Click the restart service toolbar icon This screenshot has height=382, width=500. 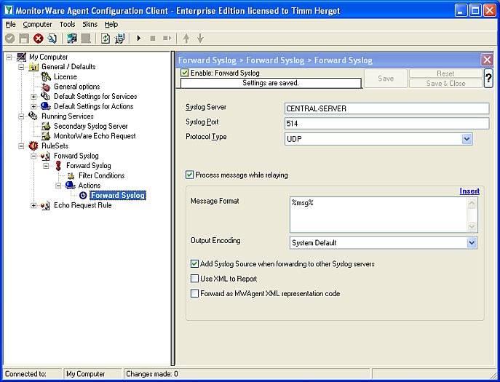(x=167, y=39)
